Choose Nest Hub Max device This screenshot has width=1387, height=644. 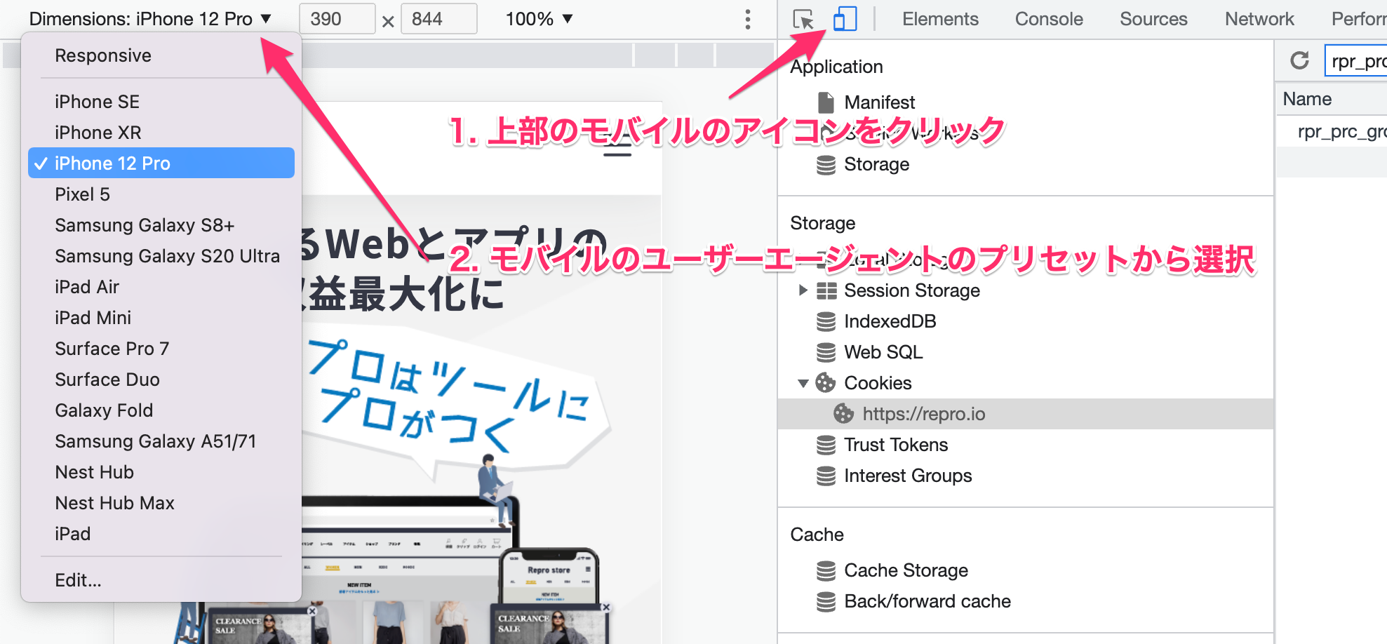[x=161, y=503]
